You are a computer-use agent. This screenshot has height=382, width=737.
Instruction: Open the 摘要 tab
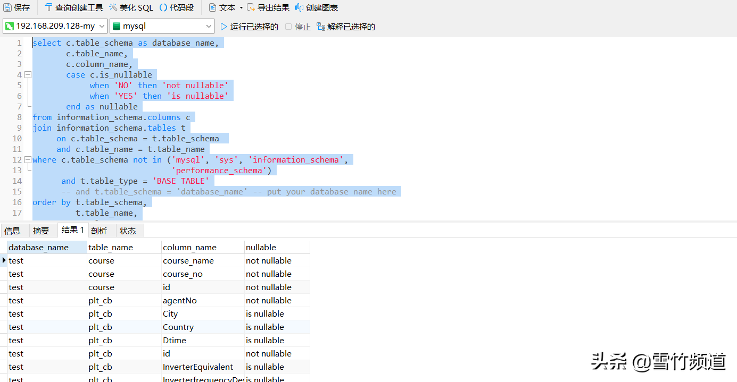42,230
